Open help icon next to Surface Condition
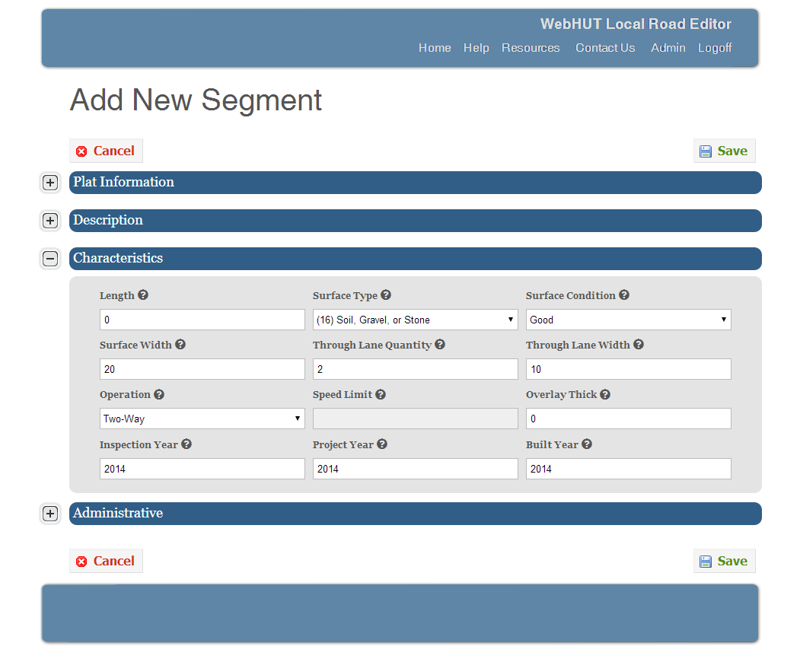 click(624, 294)
